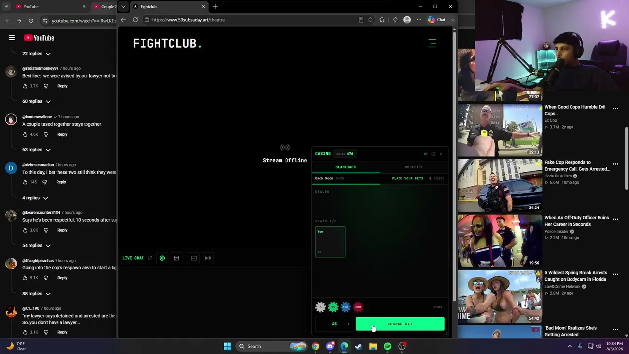Increase the bet amount with plus
The width and height of the screenshot is (629, 354).
(348, 324)
